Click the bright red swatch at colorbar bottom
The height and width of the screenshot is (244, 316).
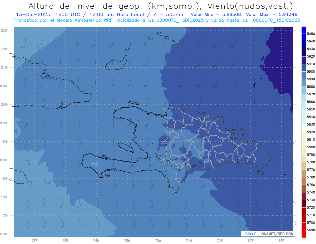tap(304, 234)
